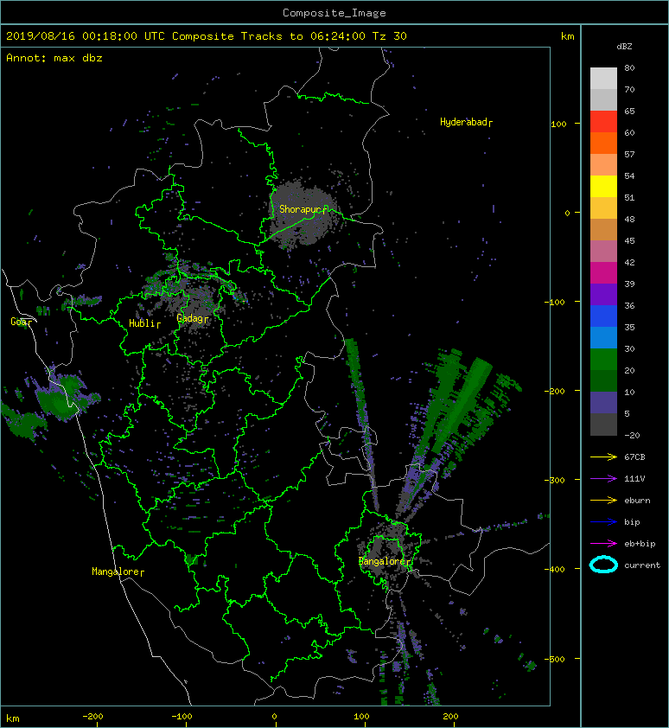Click the -200 tick on bottom axis

pos(92,717)
